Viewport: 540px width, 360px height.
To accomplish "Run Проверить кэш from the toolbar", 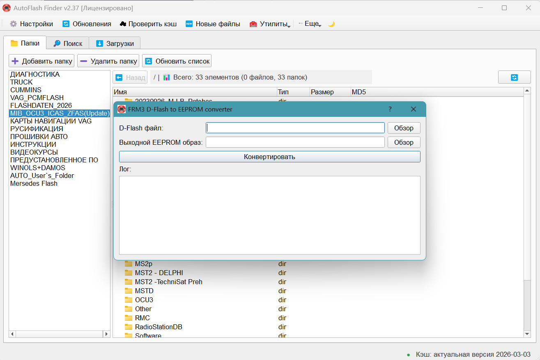I will (x=148, y=24).
